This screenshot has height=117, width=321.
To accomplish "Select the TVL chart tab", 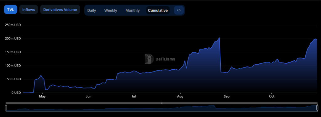I will click(10, 10).
